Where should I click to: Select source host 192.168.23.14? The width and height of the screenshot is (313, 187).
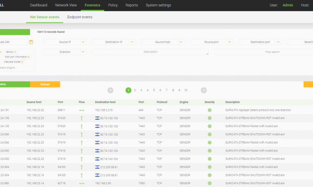pyautogui.click(x=35, y=183)
